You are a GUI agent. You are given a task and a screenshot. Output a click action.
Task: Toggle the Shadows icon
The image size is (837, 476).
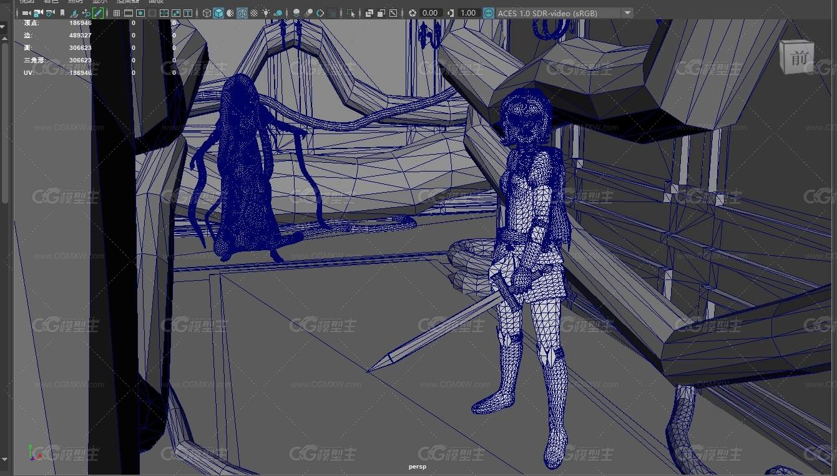pyautogui.click(x=278, y=12)
